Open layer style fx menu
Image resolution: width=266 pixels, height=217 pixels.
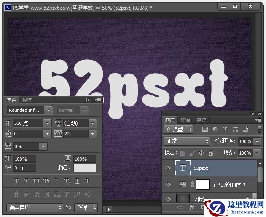(x=193, y=207)
